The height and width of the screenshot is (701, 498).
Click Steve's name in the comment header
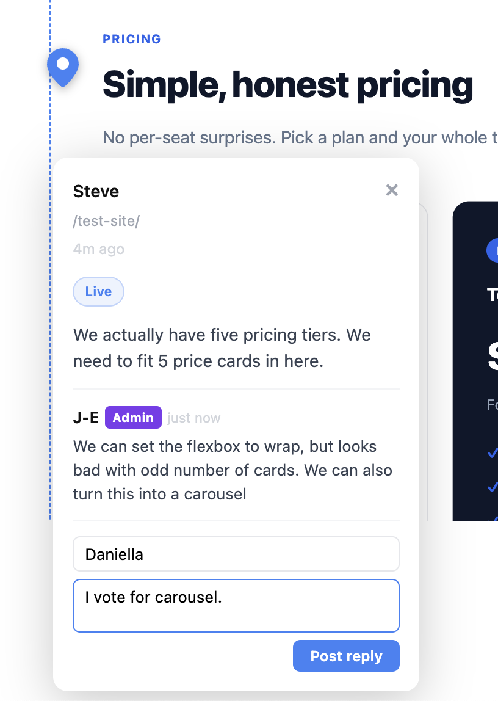coord(96,191)
